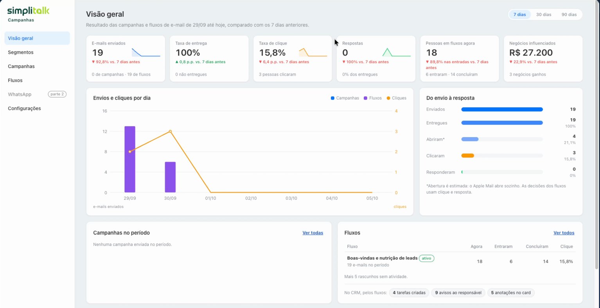
Task: Click the 30/09 clicks line data point
Action: 170,131
